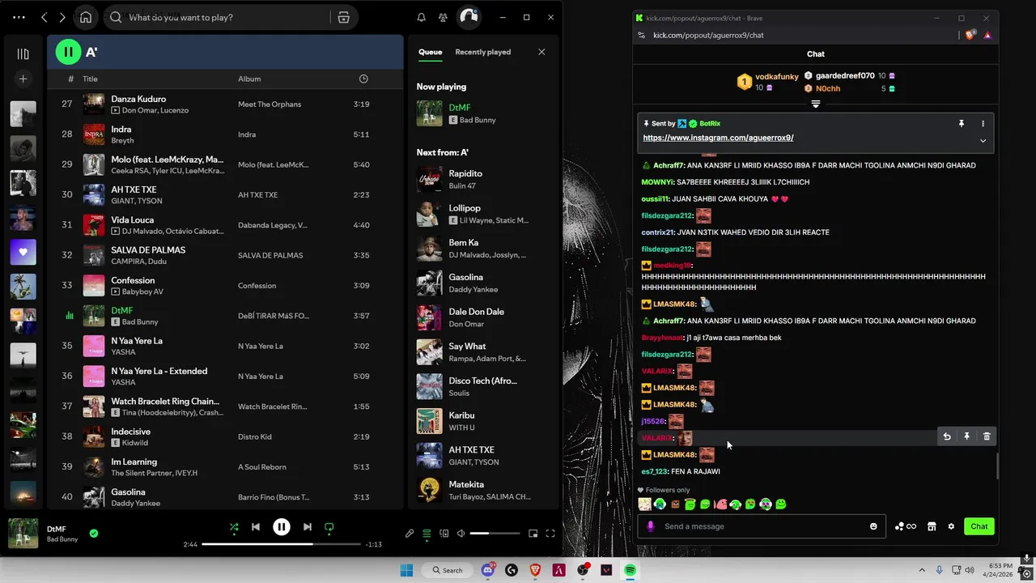
Task: Open Your Library in Spotify sidebar
Action: click(x=23, y=54)
